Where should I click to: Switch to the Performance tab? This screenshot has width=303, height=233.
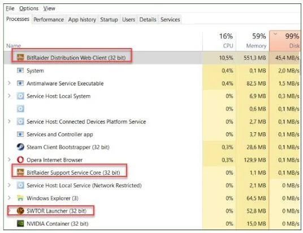click(49, 20)
